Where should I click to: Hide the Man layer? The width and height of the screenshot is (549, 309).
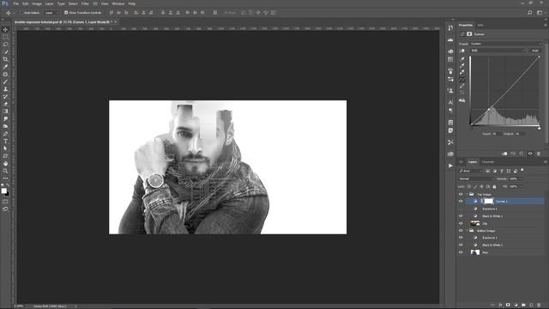point(461,252)
